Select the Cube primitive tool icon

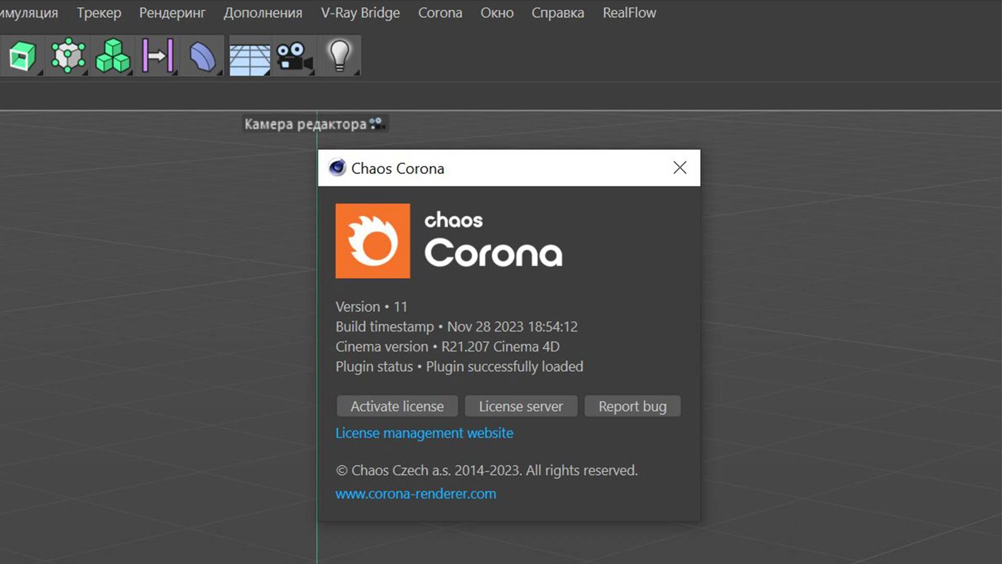[x=22, y=56]
